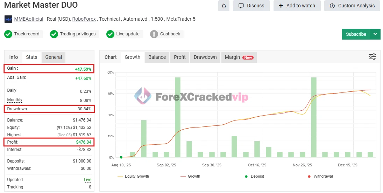Click the Live update checkmark icon

[x=110, y=34]
